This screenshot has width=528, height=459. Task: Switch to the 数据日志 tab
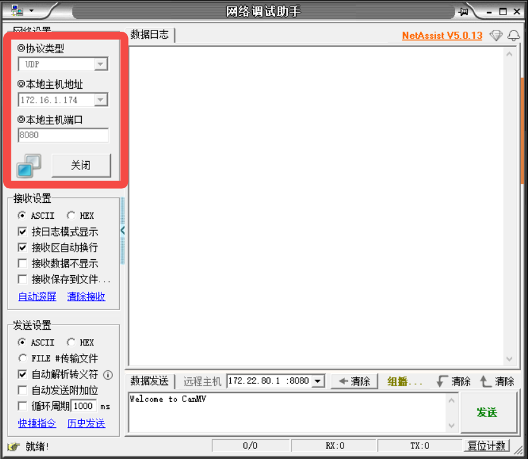click(150, 35)
